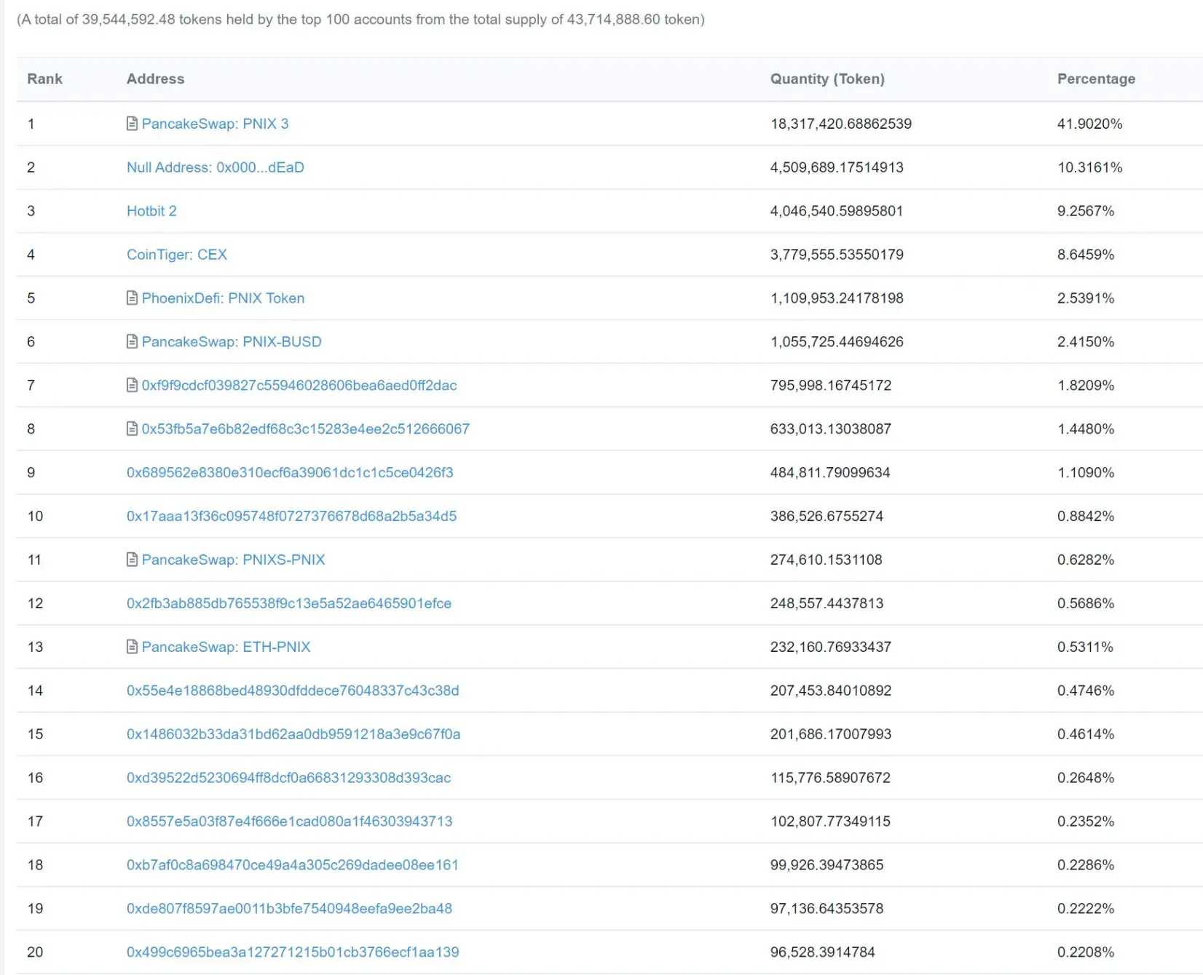
Task: Open PancakeSwap: PNIXS-PNIX link
Action: [x=234, y=560]
